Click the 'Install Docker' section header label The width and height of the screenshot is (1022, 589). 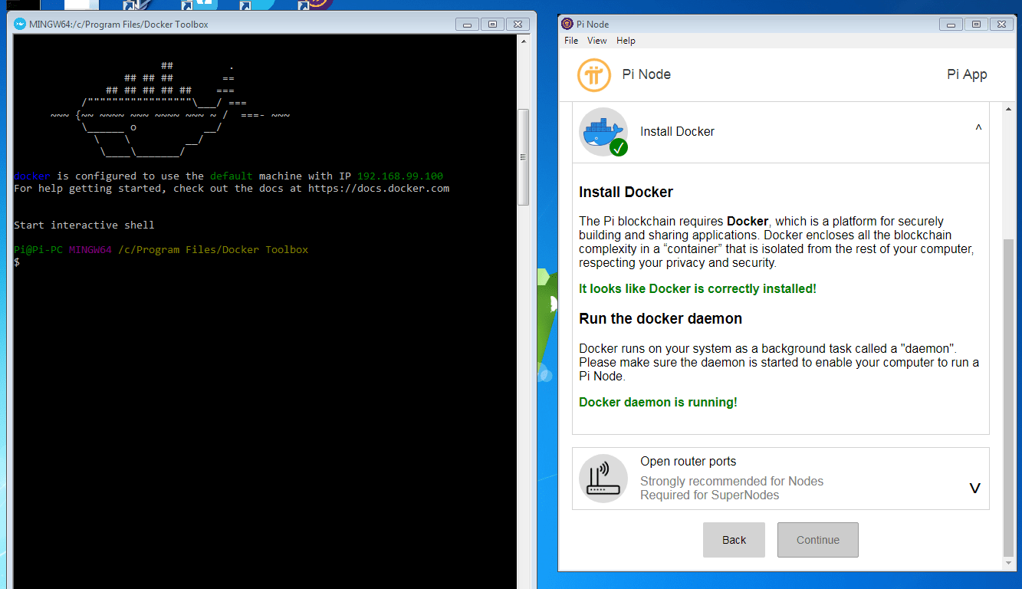pyautogui.click(x=677, y=132)
